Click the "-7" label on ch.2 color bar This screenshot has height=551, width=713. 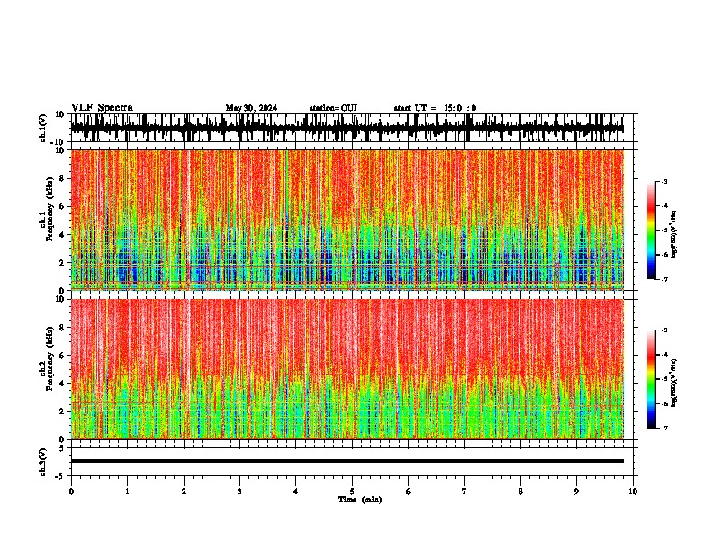[x=663, y=428]
